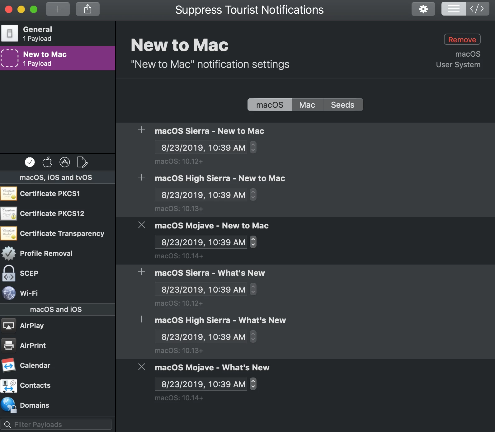Click the Contacts icon

(9, 385)
